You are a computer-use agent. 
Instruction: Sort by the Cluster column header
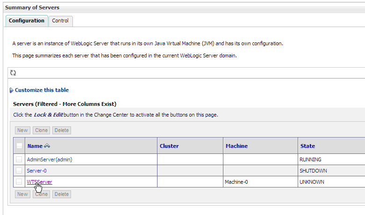[x=169, y=146]
